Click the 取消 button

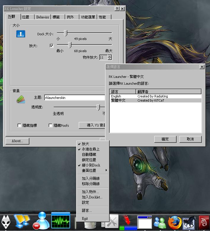[x=190, y=139]
